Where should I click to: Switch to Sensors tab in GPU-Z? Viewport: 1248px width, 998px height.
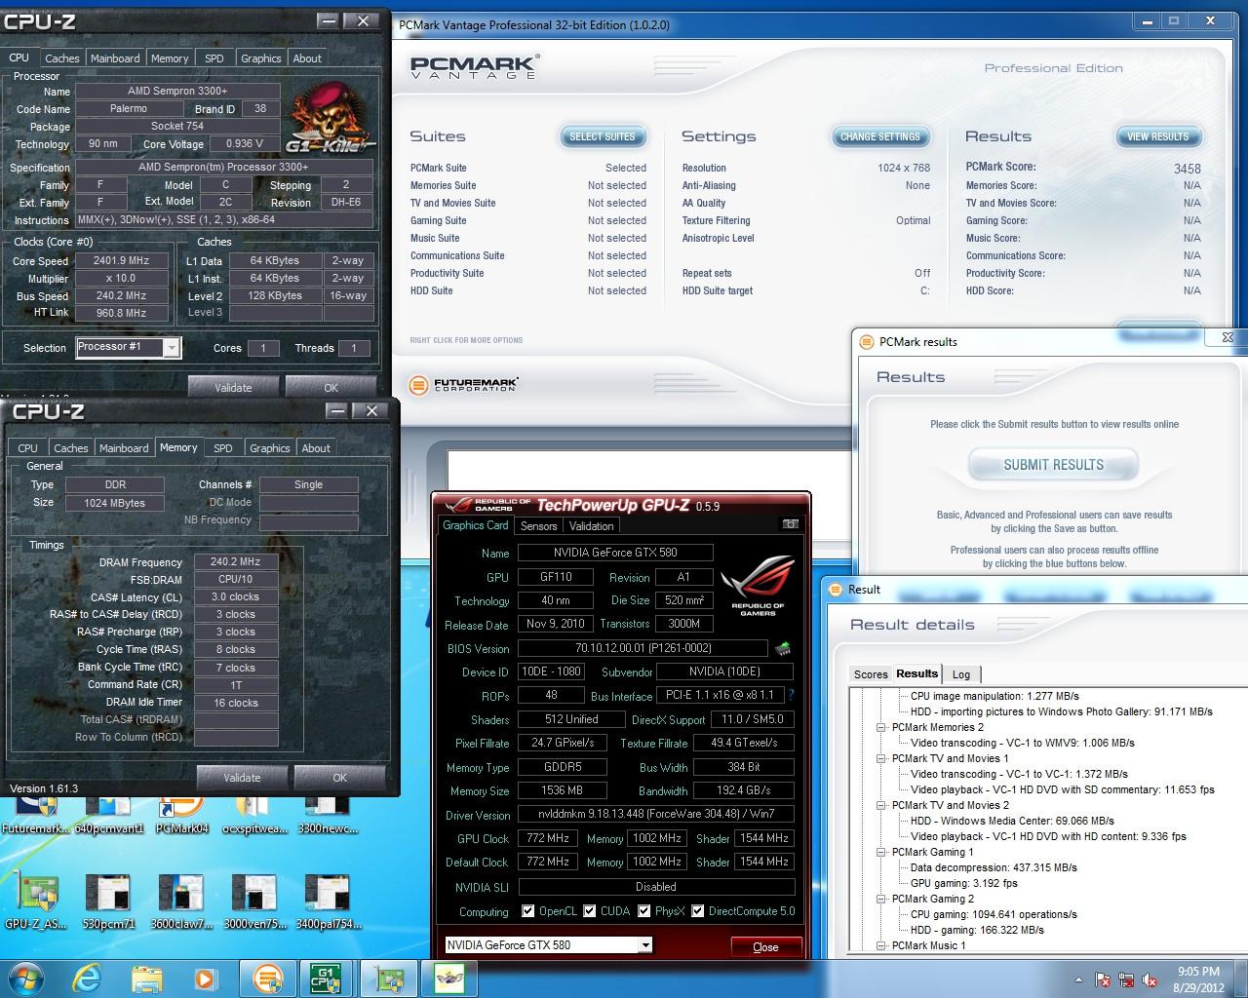[538, 526]
